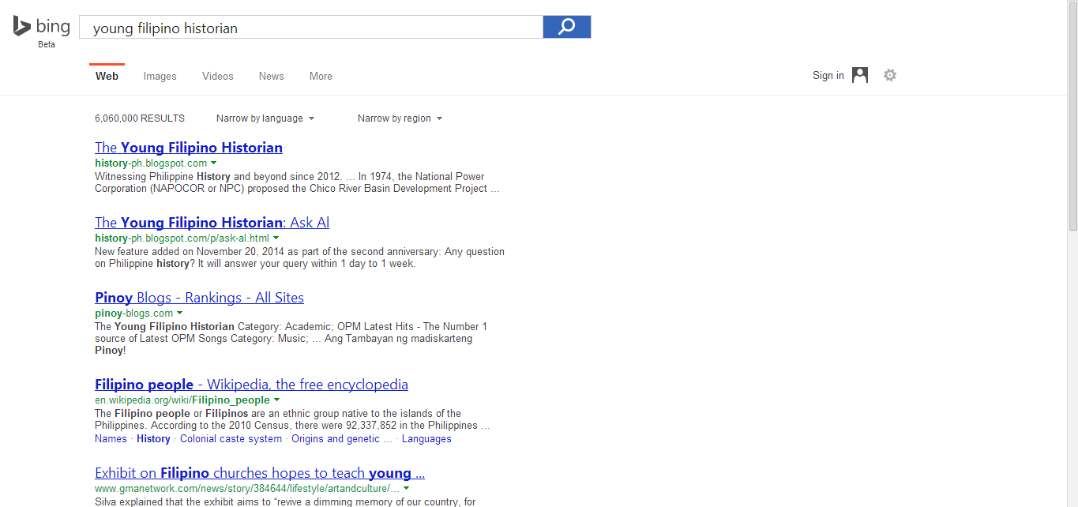This screenshot has height=507, width=1078.
Task: Open The Young Filipino Historian result
Action: 189,148
